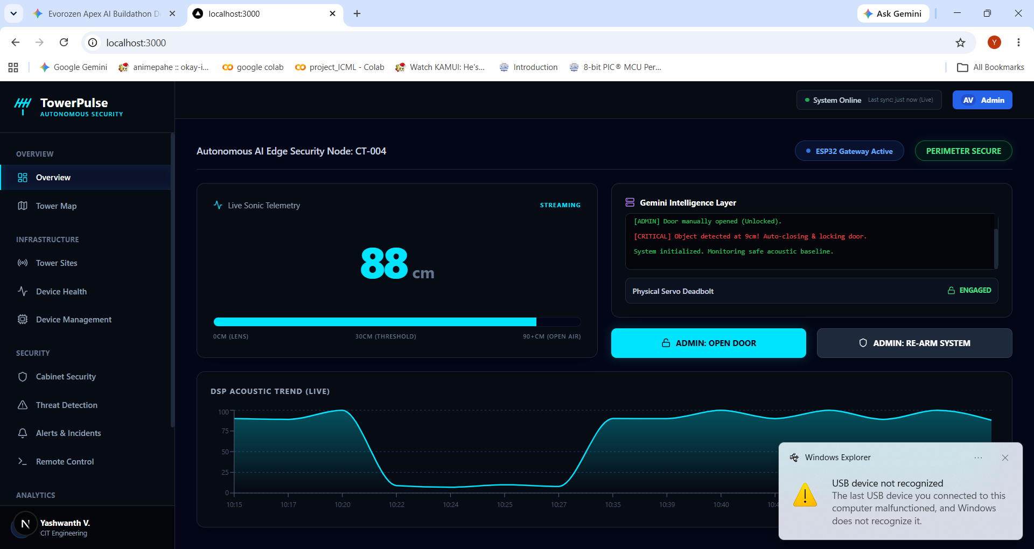The image size is (1034, 549).
Task: Click the Device Management chip icon
Action: coord(23,320)
